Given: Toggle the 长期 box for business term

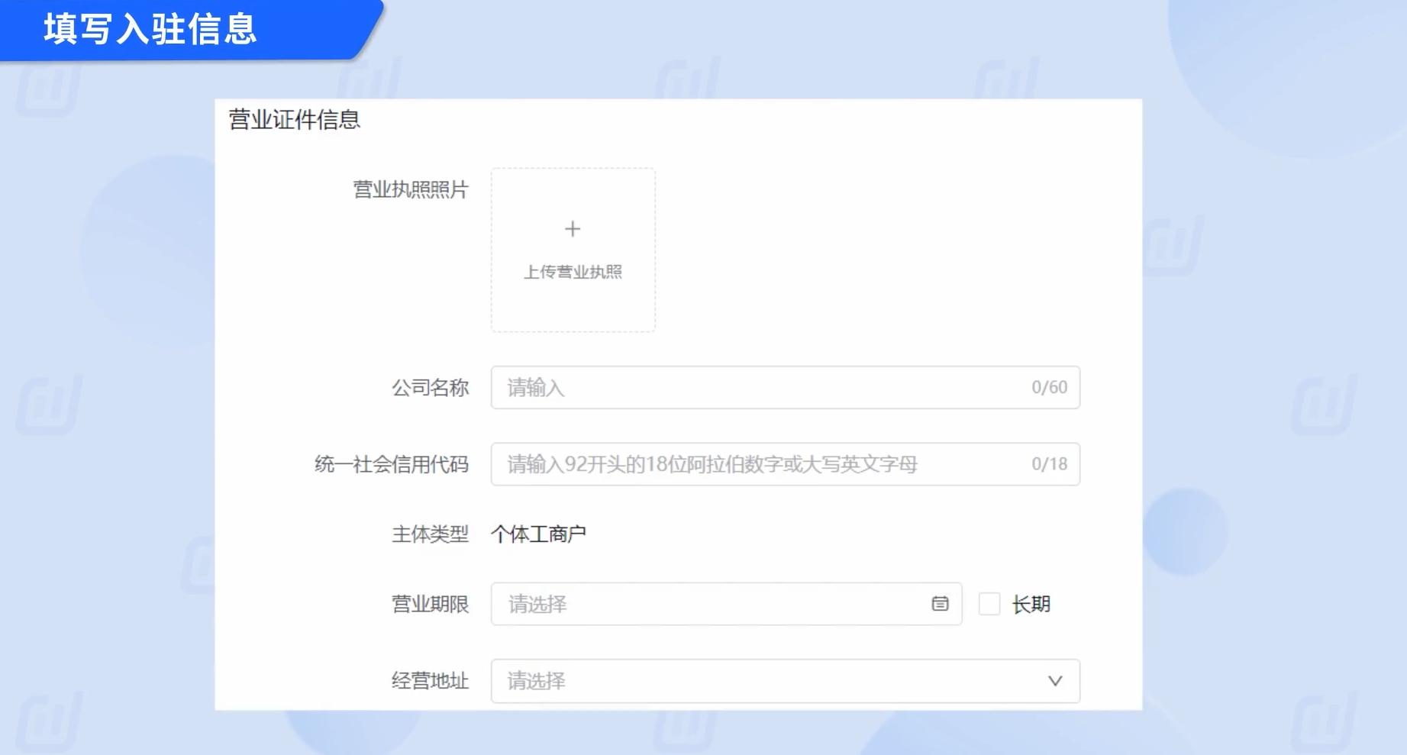Looking at the screenshot, I should pos(989,604).
